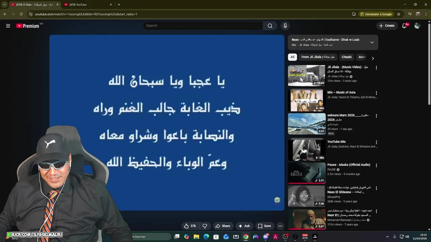View site information icon in address bar
The height and width of the screenshot is (242, 431).
31,14
